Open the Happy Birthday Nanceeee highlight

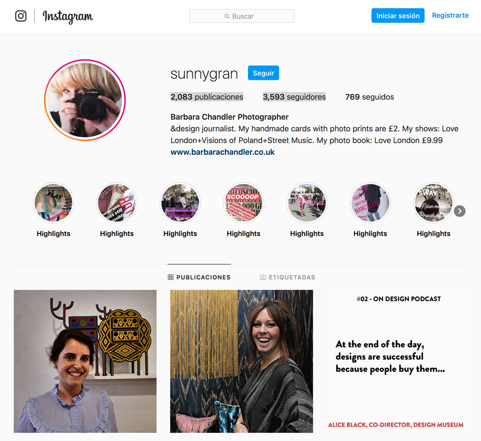click(370, 203)
